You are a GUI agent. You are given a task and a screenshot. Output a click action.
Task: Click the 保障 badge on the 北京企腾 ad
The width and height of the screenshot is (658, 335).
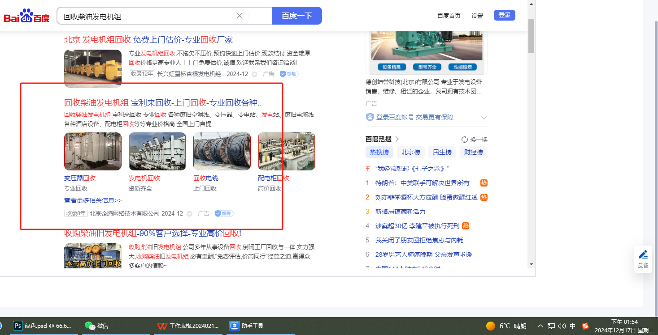pos(224,213)
